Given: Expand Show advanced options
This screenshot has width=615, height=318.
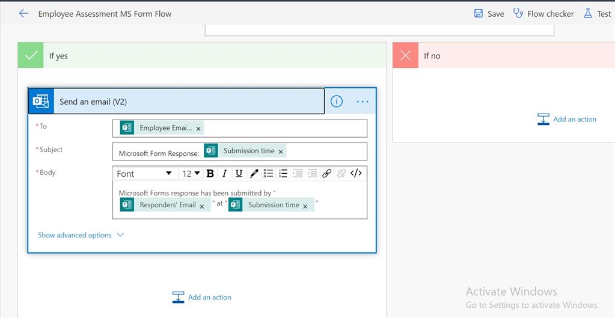Looking at the screenshot, I should tap(81, 235).
